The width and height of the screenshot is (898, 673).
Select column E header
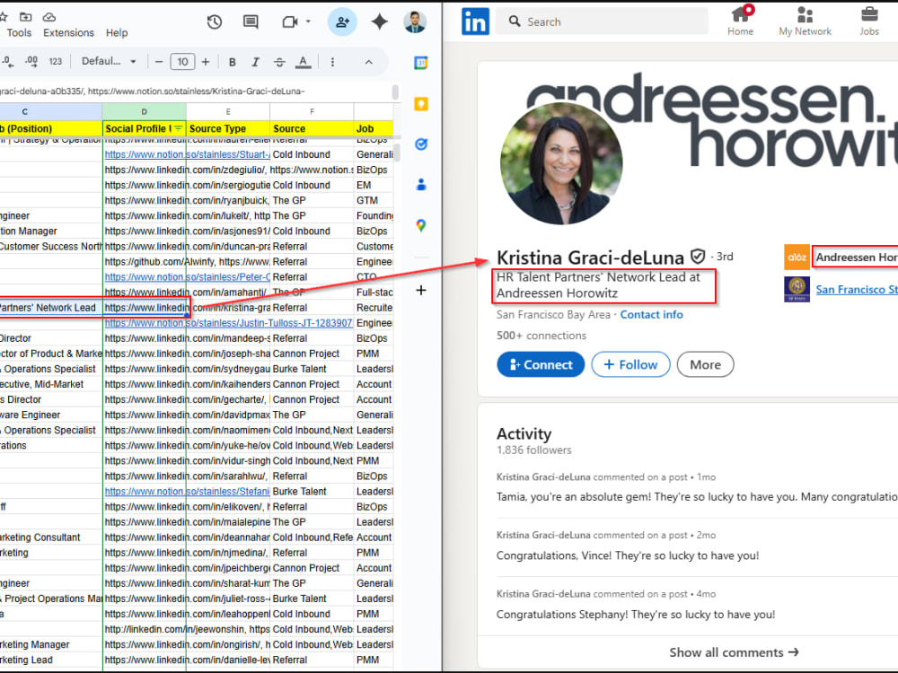[x=228, y=111]
